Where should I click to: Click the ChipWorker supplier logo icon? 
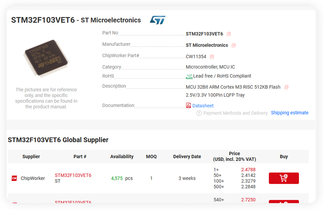point(14,178)
